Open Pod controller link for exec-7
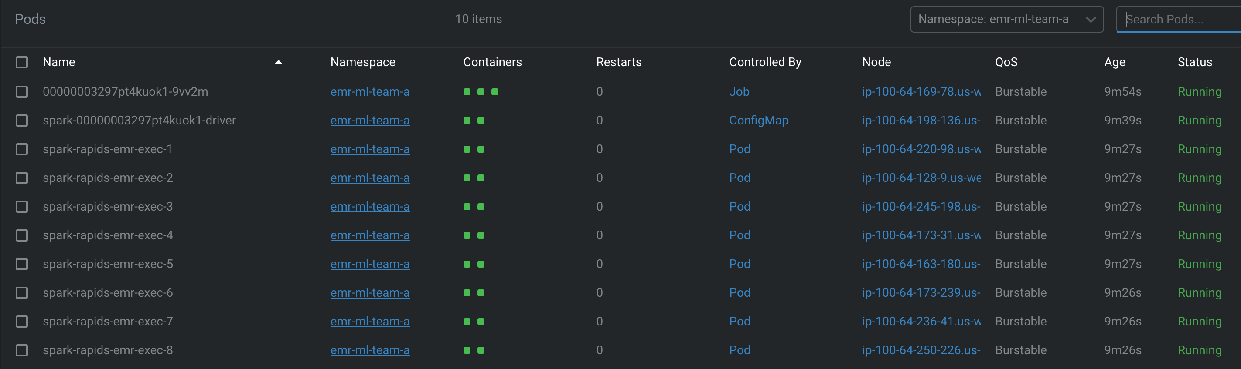This screenshot has width=1241, height=369. pos(740,322)
